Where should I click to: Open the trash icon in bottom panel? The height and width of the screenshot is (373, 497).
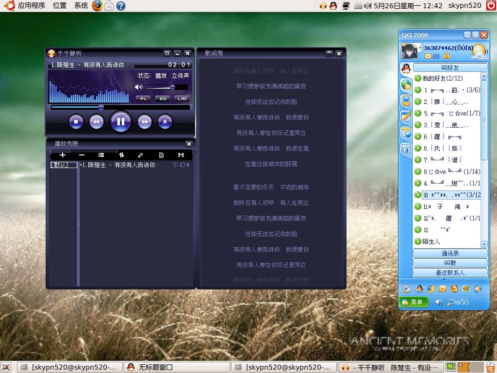pos(491,367)
